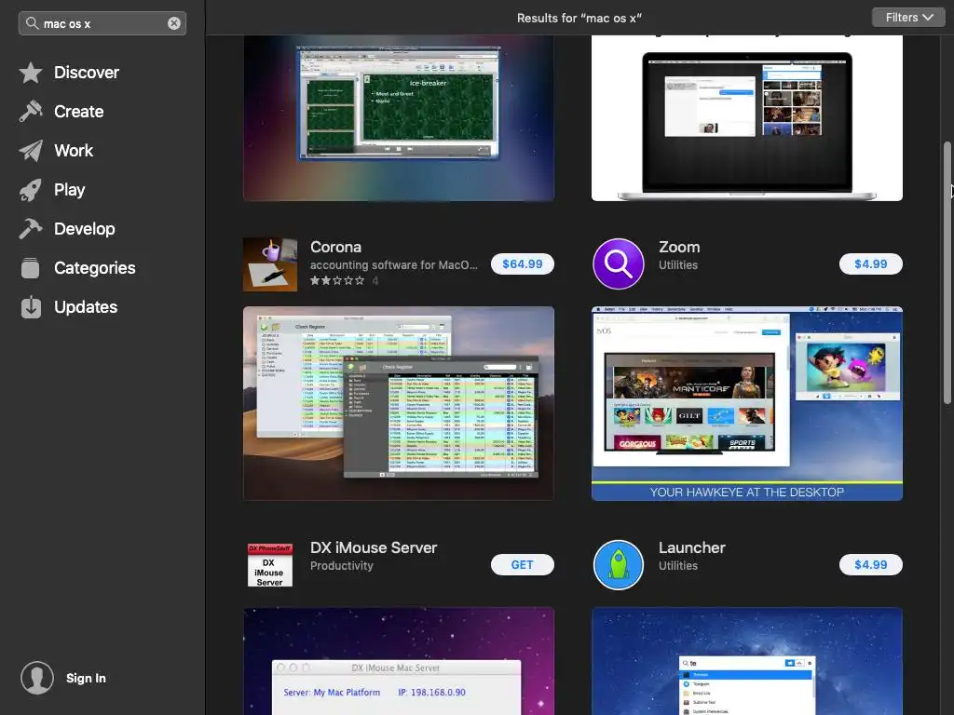Click the Updates download icon
This screenshot has height=715, width=954.
[x=31, y=307]
